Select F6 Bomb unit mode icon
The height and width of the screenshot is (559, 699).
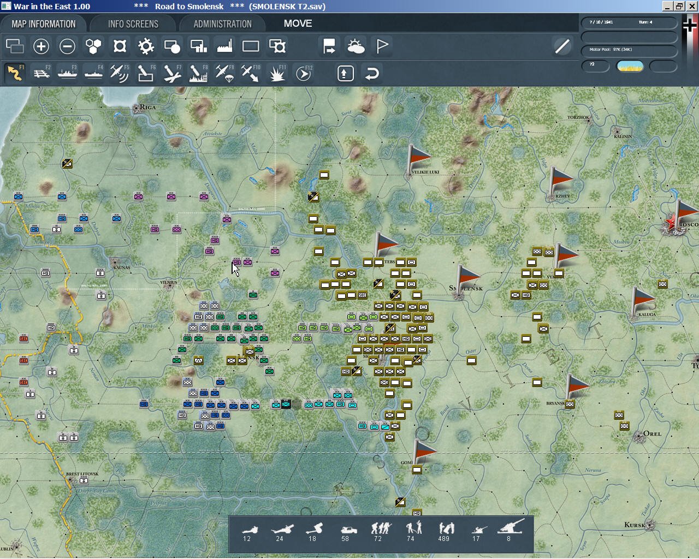point(146,73)
